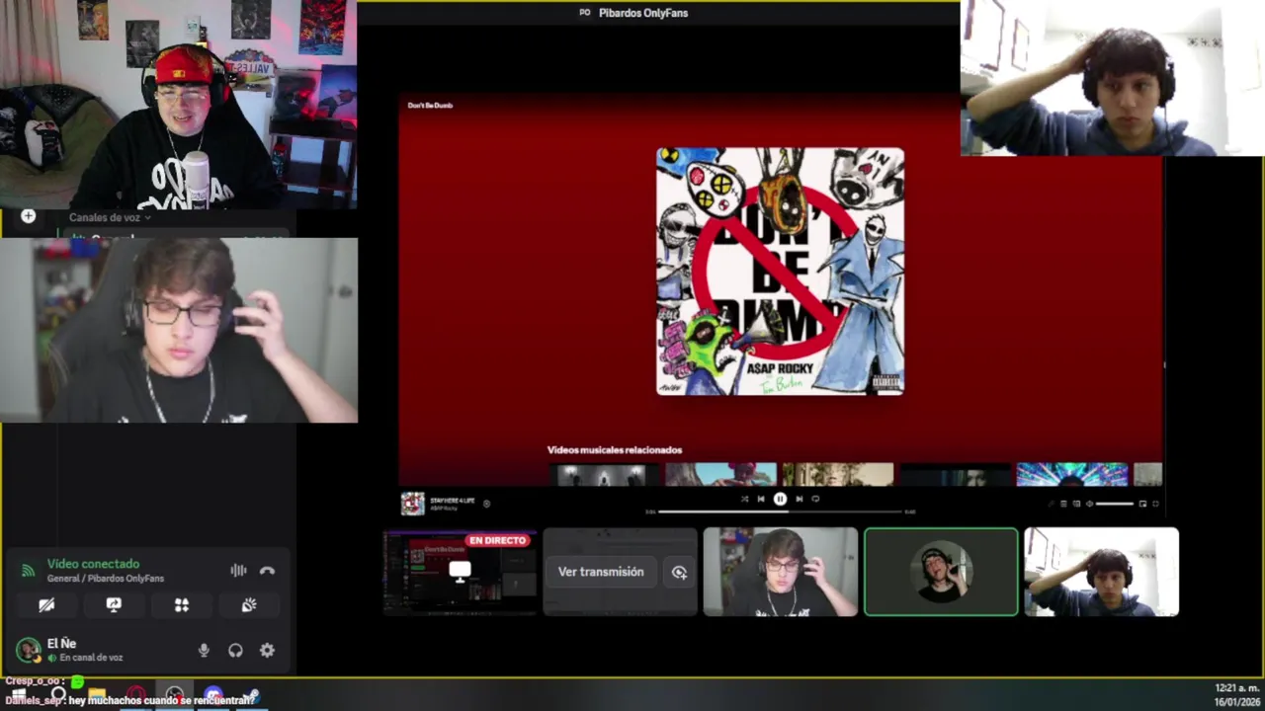Mute Spotify with the speaker icon

click(1089, 504)
